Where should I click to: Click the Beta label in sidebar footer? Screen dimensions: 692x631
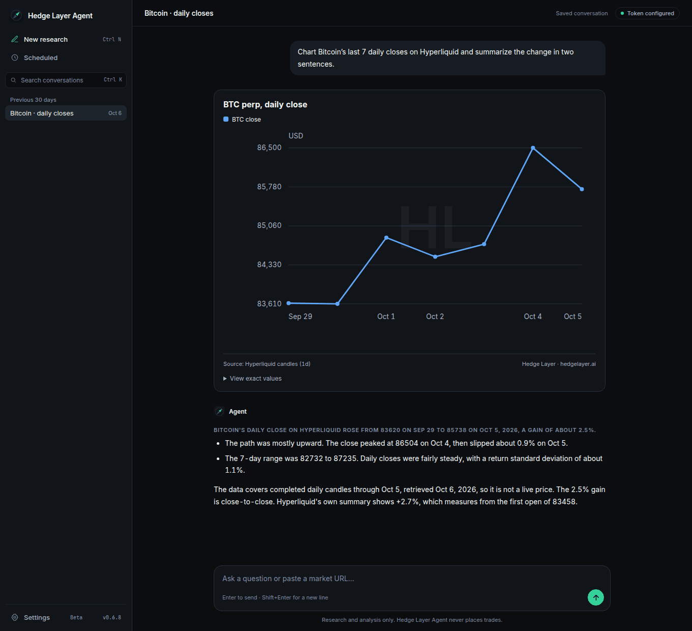click(x=76, y=617)
